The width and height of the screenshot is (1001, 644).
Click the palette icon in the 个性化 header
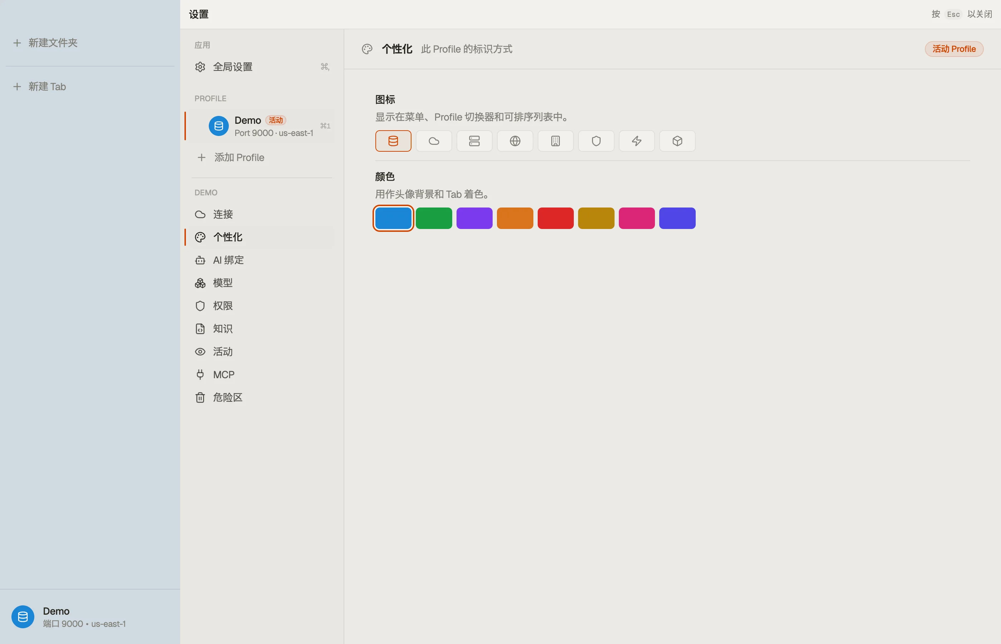367,49
